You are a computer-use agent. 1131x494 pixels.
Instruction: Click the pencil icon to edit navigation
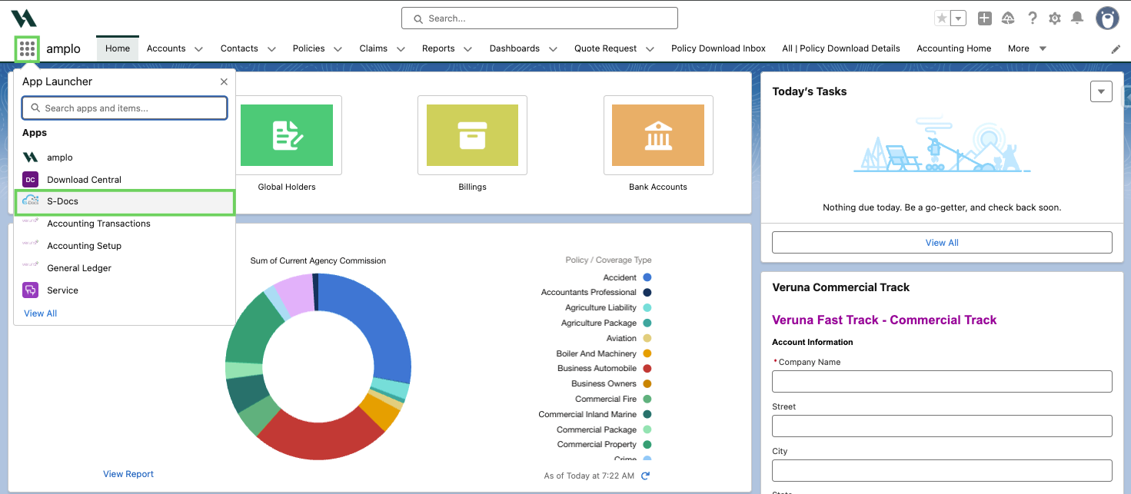pyautogui.click(x=1116, y=49)
